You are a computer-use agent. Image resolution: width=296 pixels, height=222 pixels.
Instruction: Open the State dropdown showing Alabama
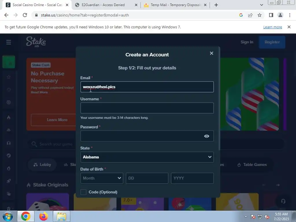pyautogui.click(x=147, y=157)
